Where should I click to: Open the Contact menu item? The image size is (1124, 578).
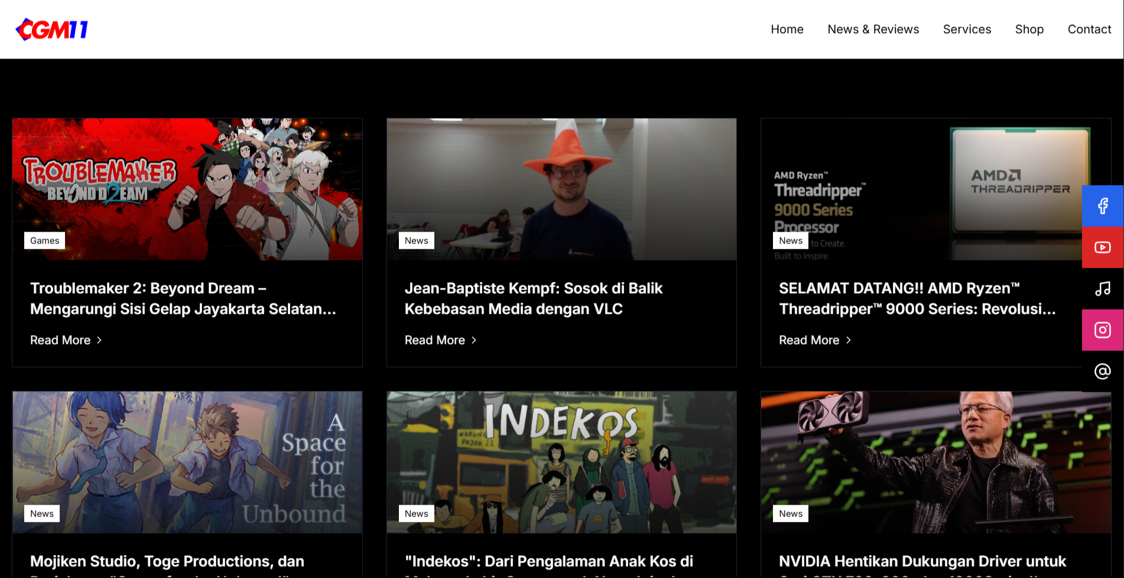(x=1089, y=29)
